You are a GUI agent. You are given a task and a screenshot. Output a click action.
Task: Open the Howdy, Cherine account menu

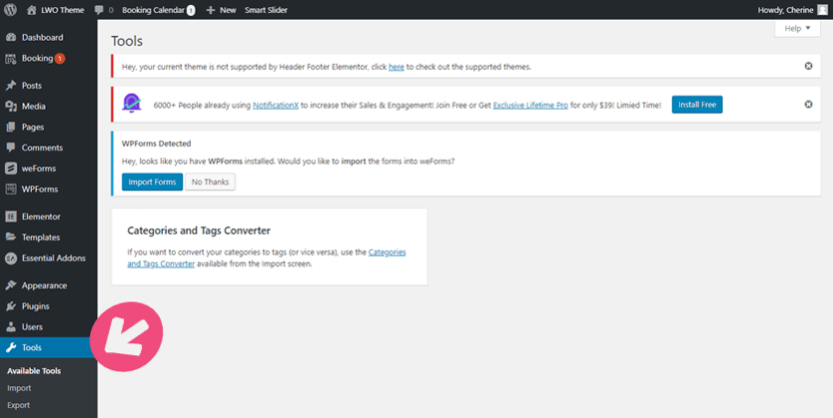click(x=793, y=10)
